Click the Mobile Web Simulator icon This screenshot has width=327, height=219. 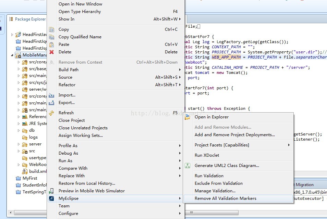coord(51,191)
